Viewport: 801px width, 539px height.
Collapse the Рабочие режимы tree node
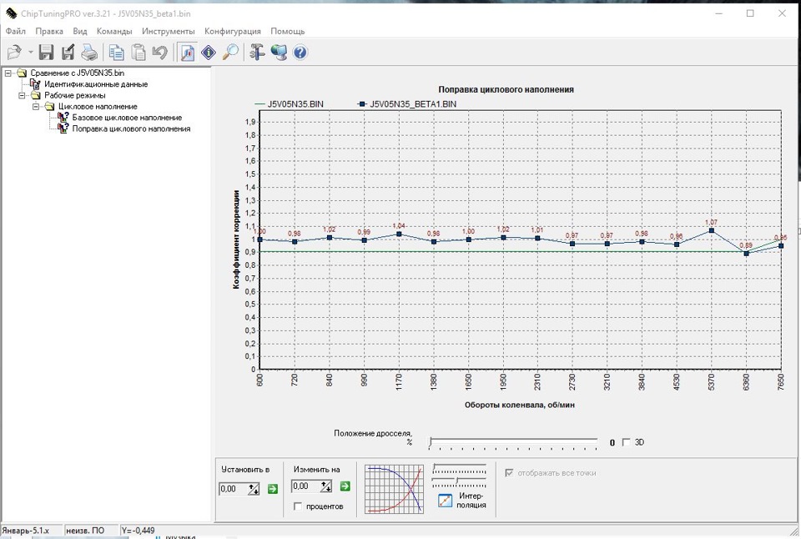tap(23, 95)
